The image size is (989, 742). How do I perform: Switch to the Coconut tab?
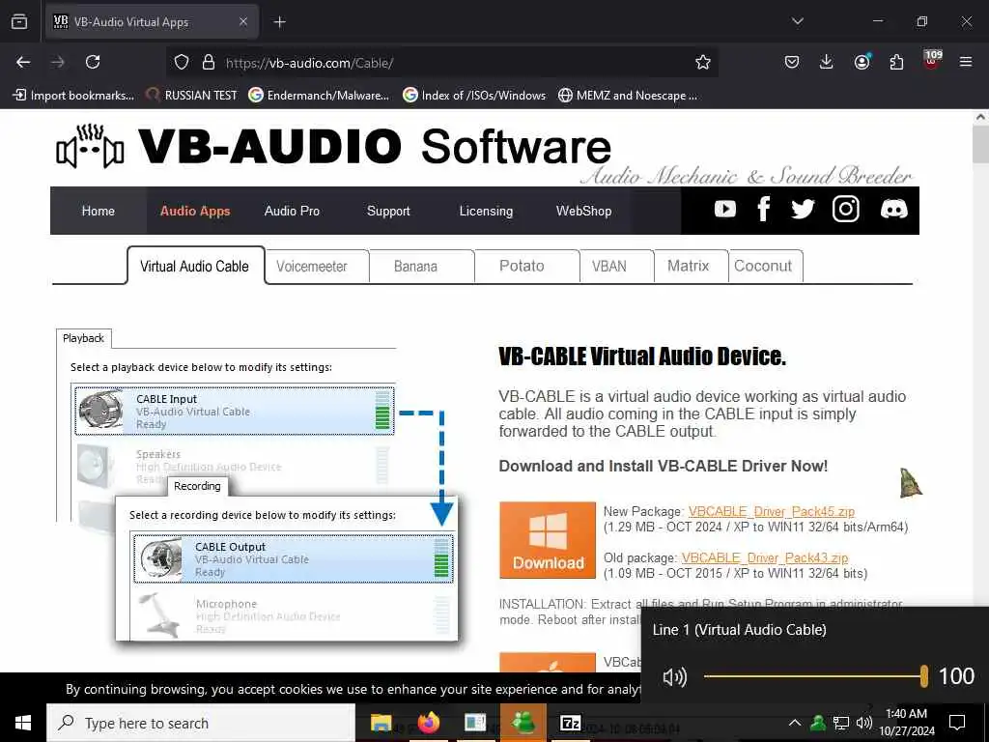coord(765,266)
